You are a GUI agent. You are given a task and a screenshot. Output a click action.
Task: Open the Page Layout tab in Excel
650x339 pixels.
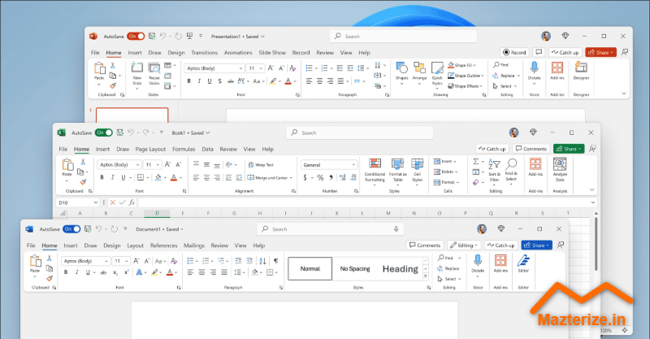coord(150,149)
